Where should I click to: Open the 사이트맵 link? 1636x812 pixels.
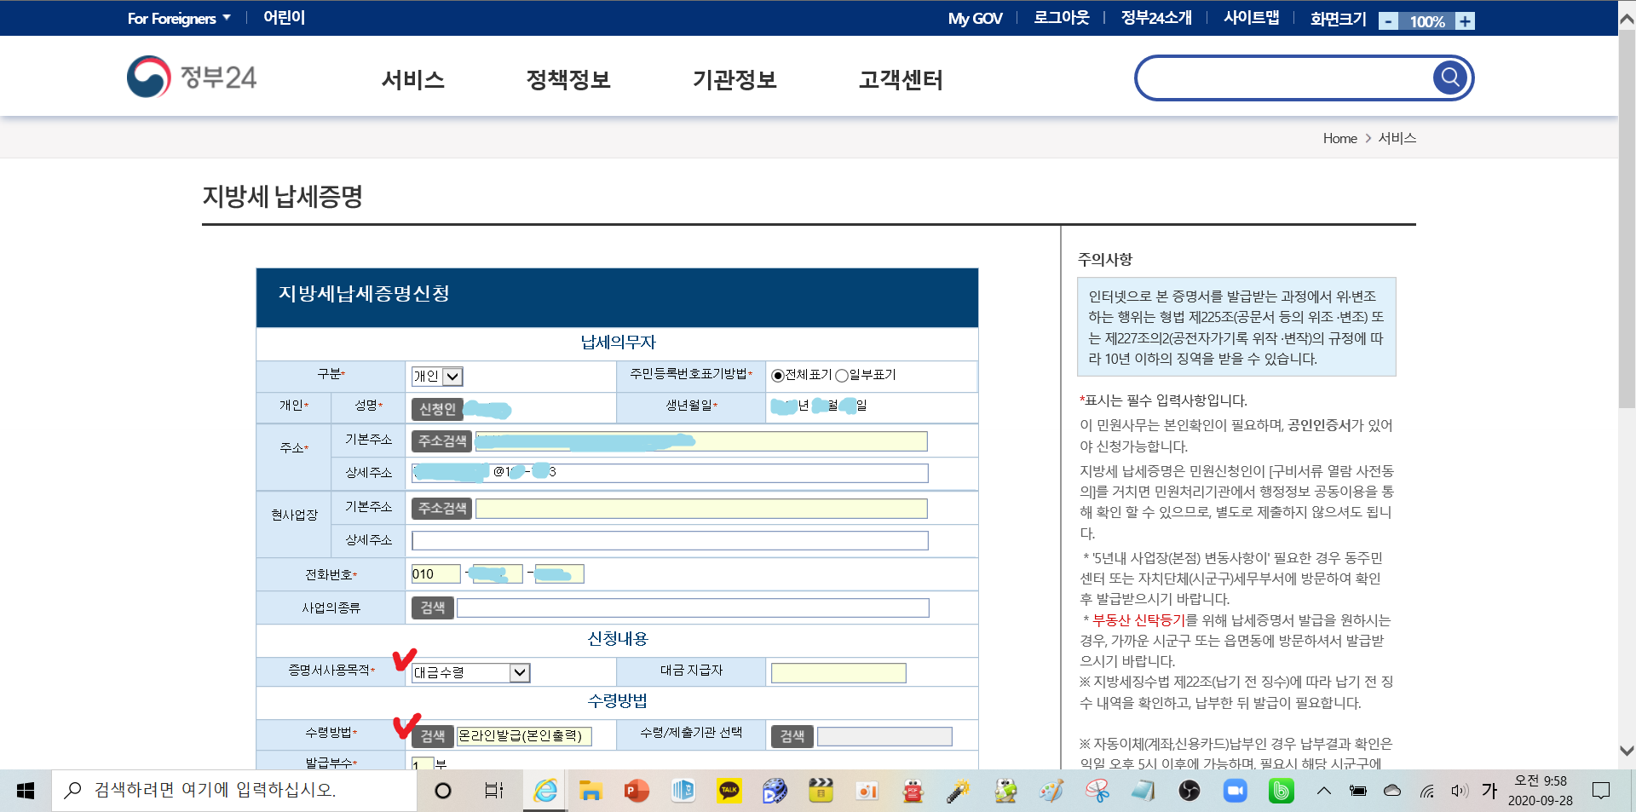(x=1251, y=18)
